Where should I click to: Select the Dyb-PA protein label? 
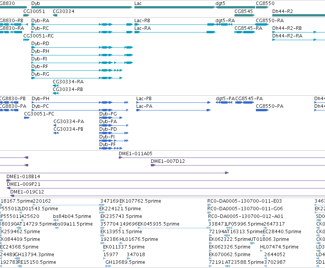[x=108, y=122]
